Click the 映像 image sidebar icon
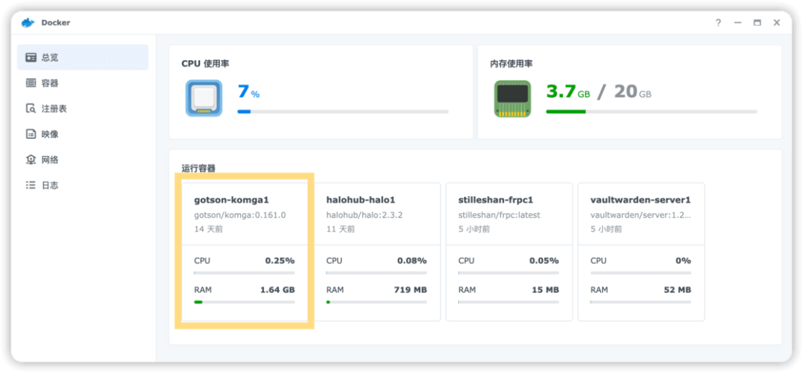This screenshot has height=373, width=803. coord(31,134)
